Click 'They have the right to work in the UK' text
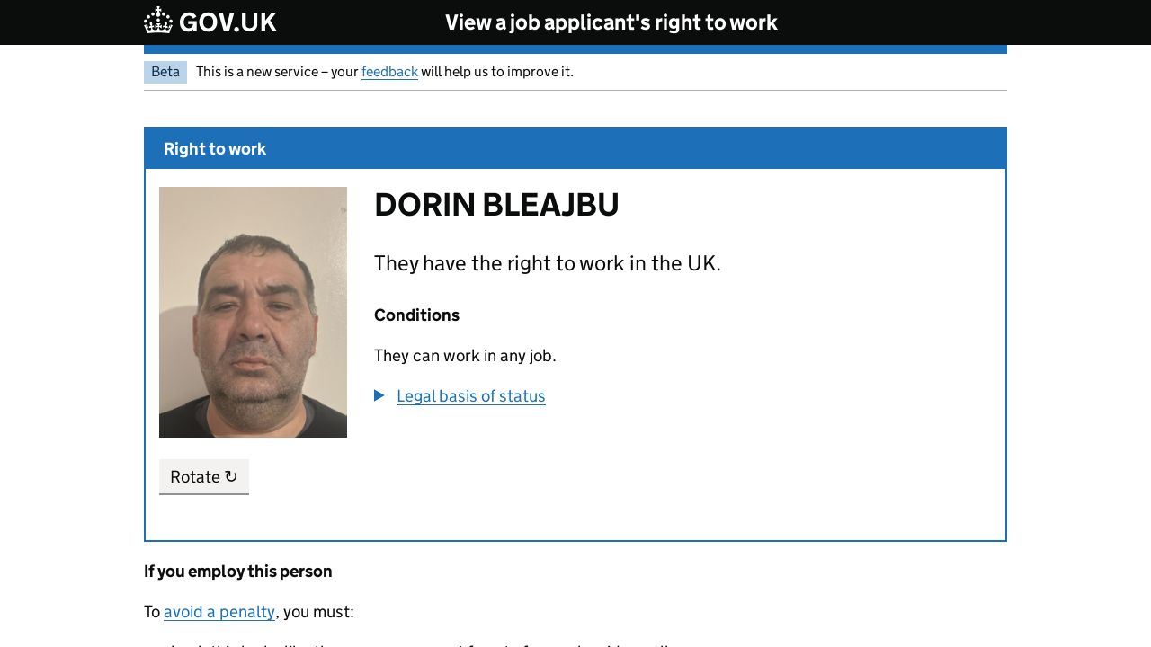The width and height of the screenshot is (1151, 647). (x=547, y=263)
